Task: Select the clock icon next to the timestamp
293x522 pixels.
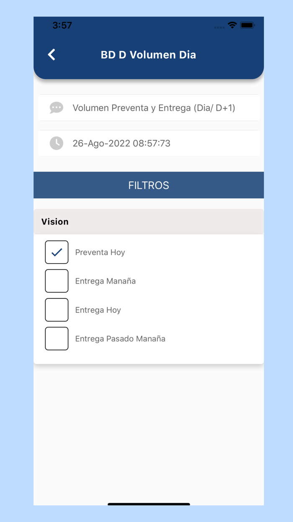Action: [56, 143]
